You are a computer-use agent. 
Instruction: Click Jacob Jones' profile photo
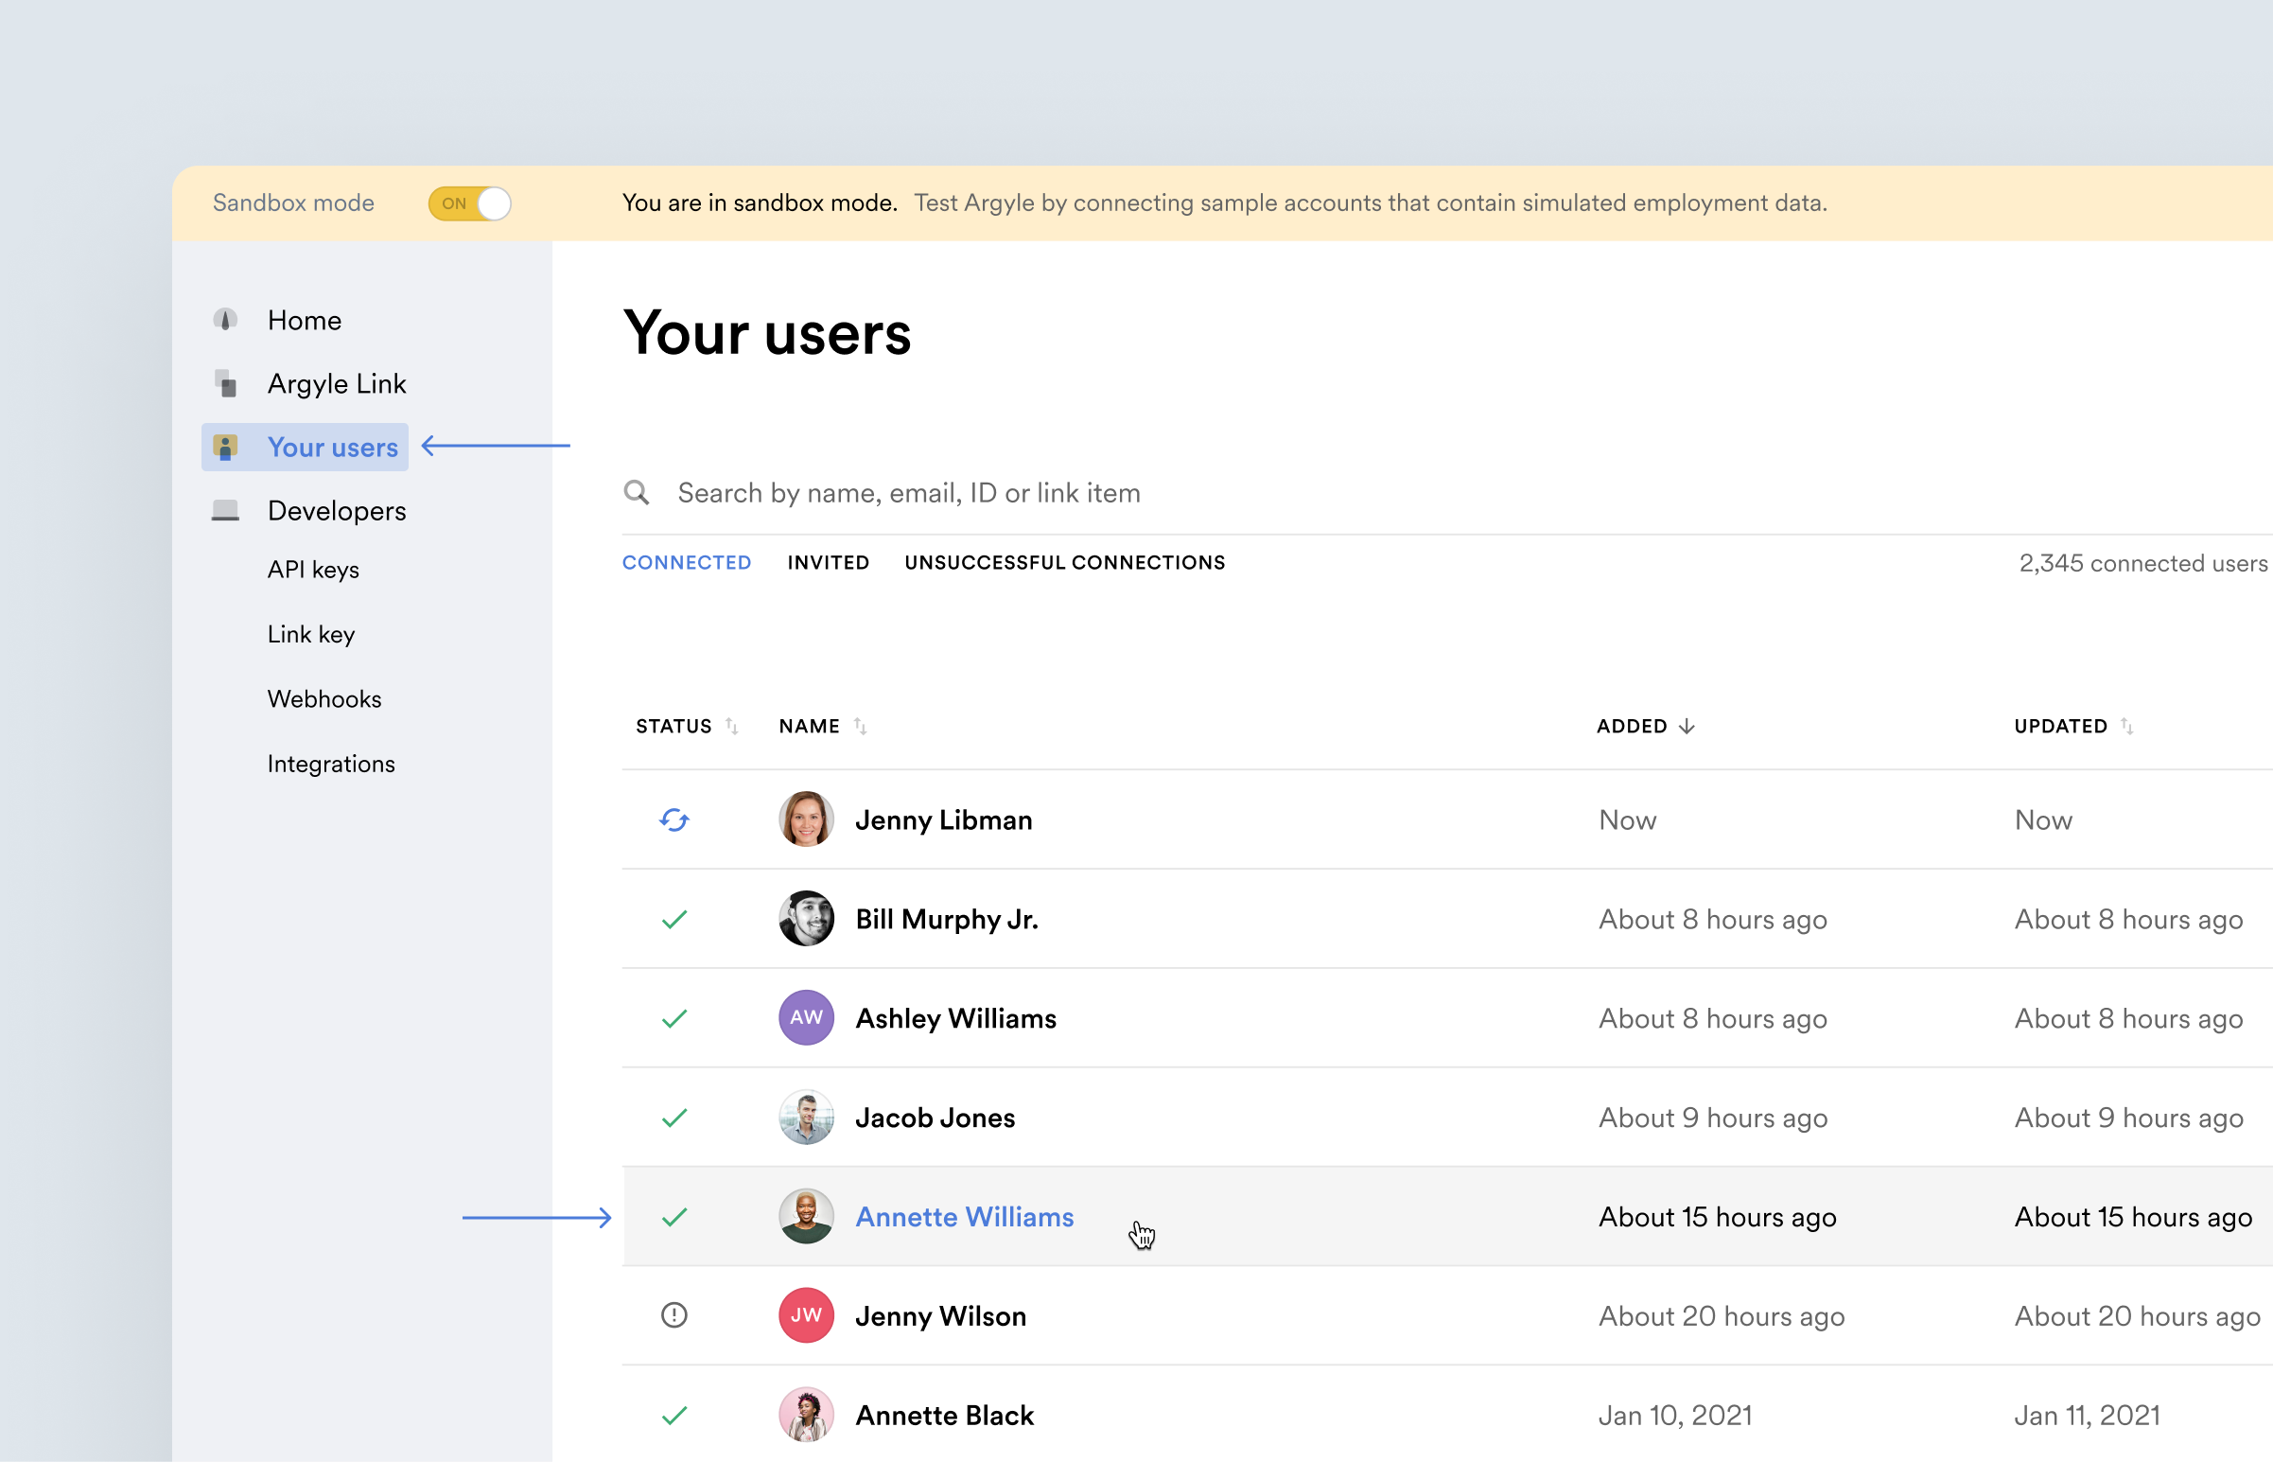click(x=805, y=1118)
